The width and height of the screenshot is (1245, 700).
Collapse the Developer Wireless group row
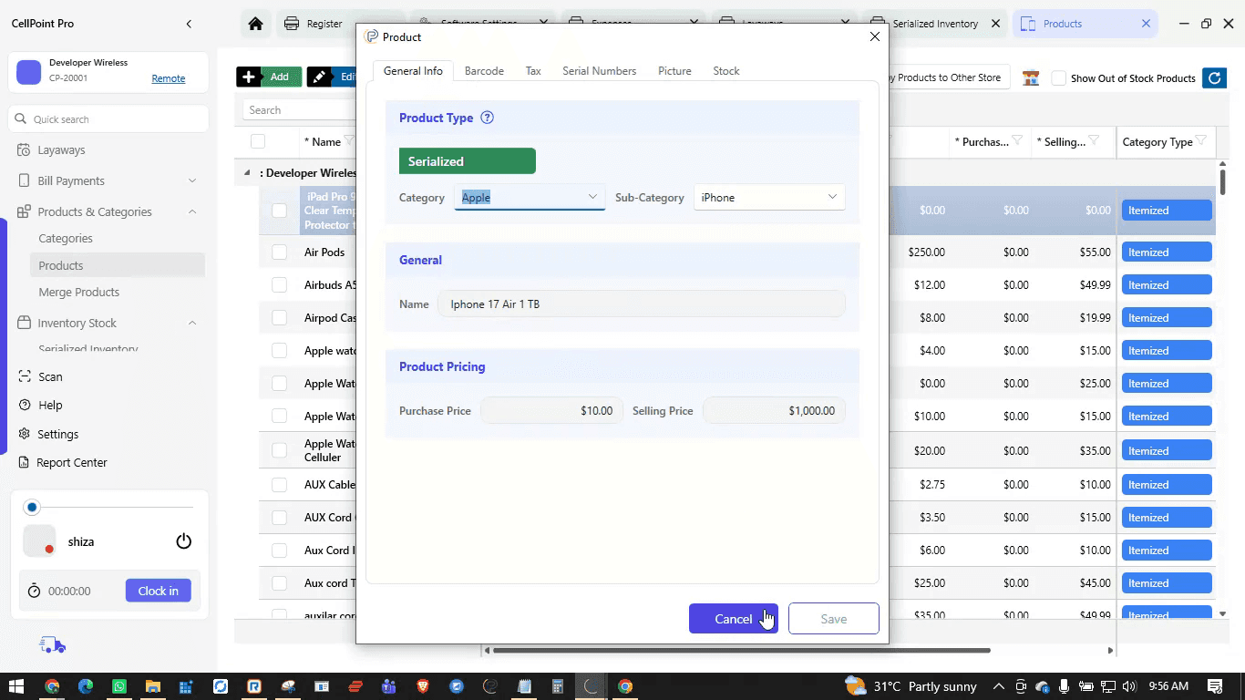(247, 173)
